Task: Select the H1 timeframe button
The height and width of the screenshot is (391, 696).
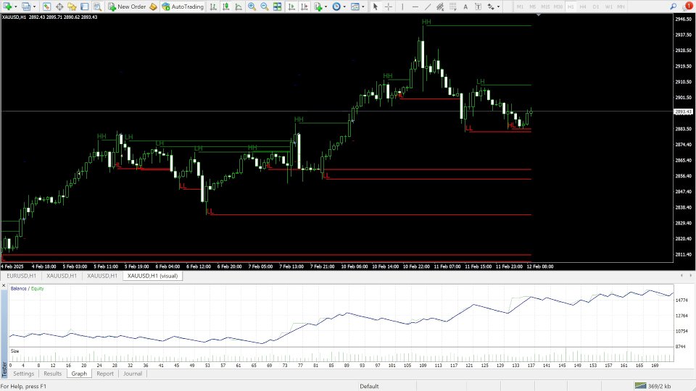Action: pos(571,7)
